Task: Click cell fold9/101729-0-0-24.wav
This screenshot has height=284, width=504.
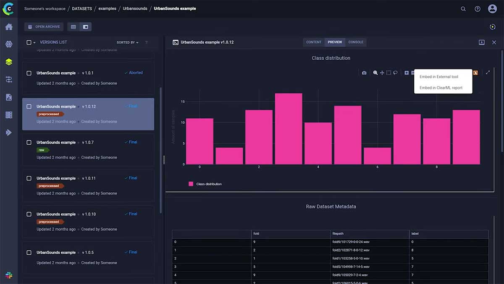Action: pos(370,242)
